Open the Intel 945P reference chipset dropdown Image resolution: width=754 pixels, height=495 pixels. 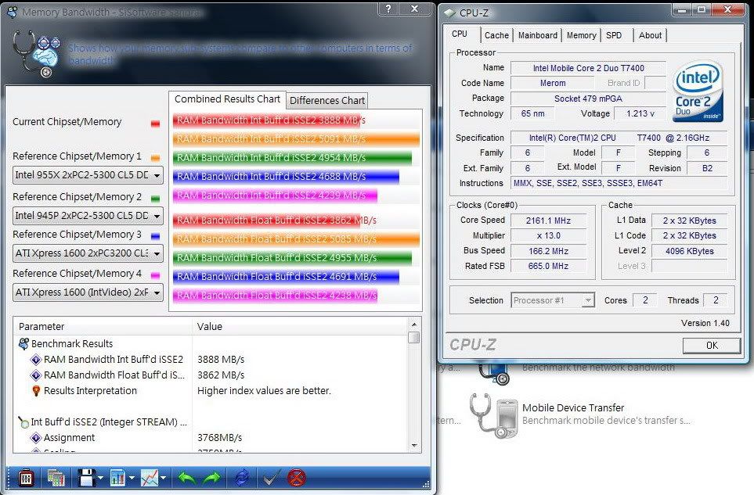coord(88,216)
